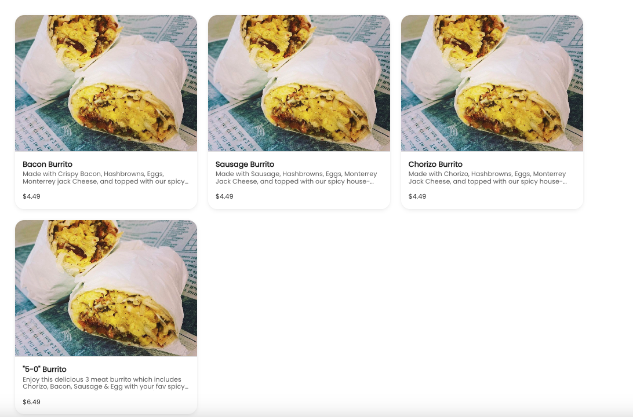This screenshot has height=417, width=633.
Task: Choose the Sausage Burrito menu card
Action: click(x=299, y=112)
